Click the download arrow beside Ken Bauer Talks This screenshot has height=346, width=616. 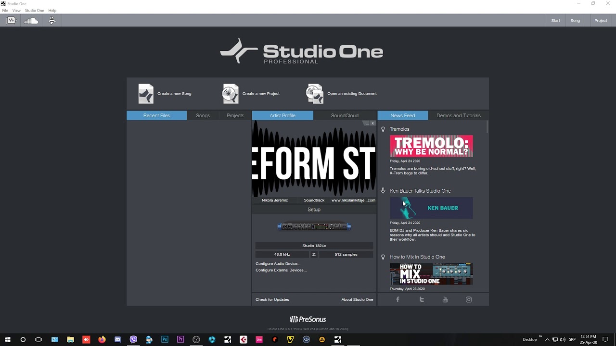click(383, 191)
